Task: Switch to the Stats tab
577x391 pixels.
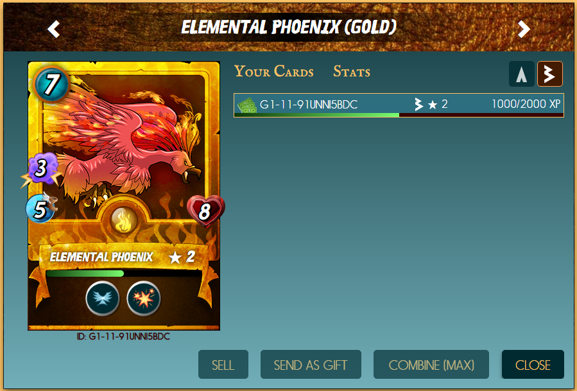Action: pyautogui.click(x=352, y=71)
